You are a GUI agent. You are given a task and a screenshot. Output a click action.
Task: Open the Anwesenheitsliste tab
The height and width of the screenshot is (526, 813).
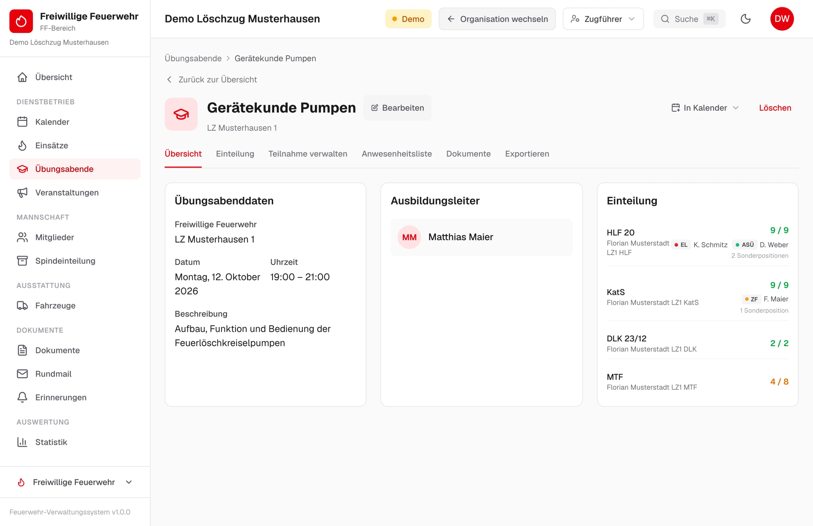397,154
